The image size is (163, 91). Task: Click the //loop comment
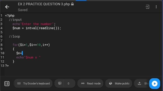pos(15,36)
